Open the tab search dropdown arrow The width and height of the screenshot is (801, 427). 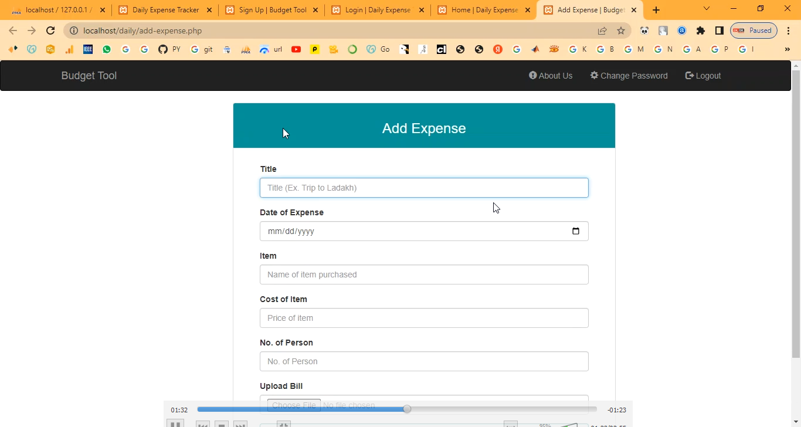707,9
